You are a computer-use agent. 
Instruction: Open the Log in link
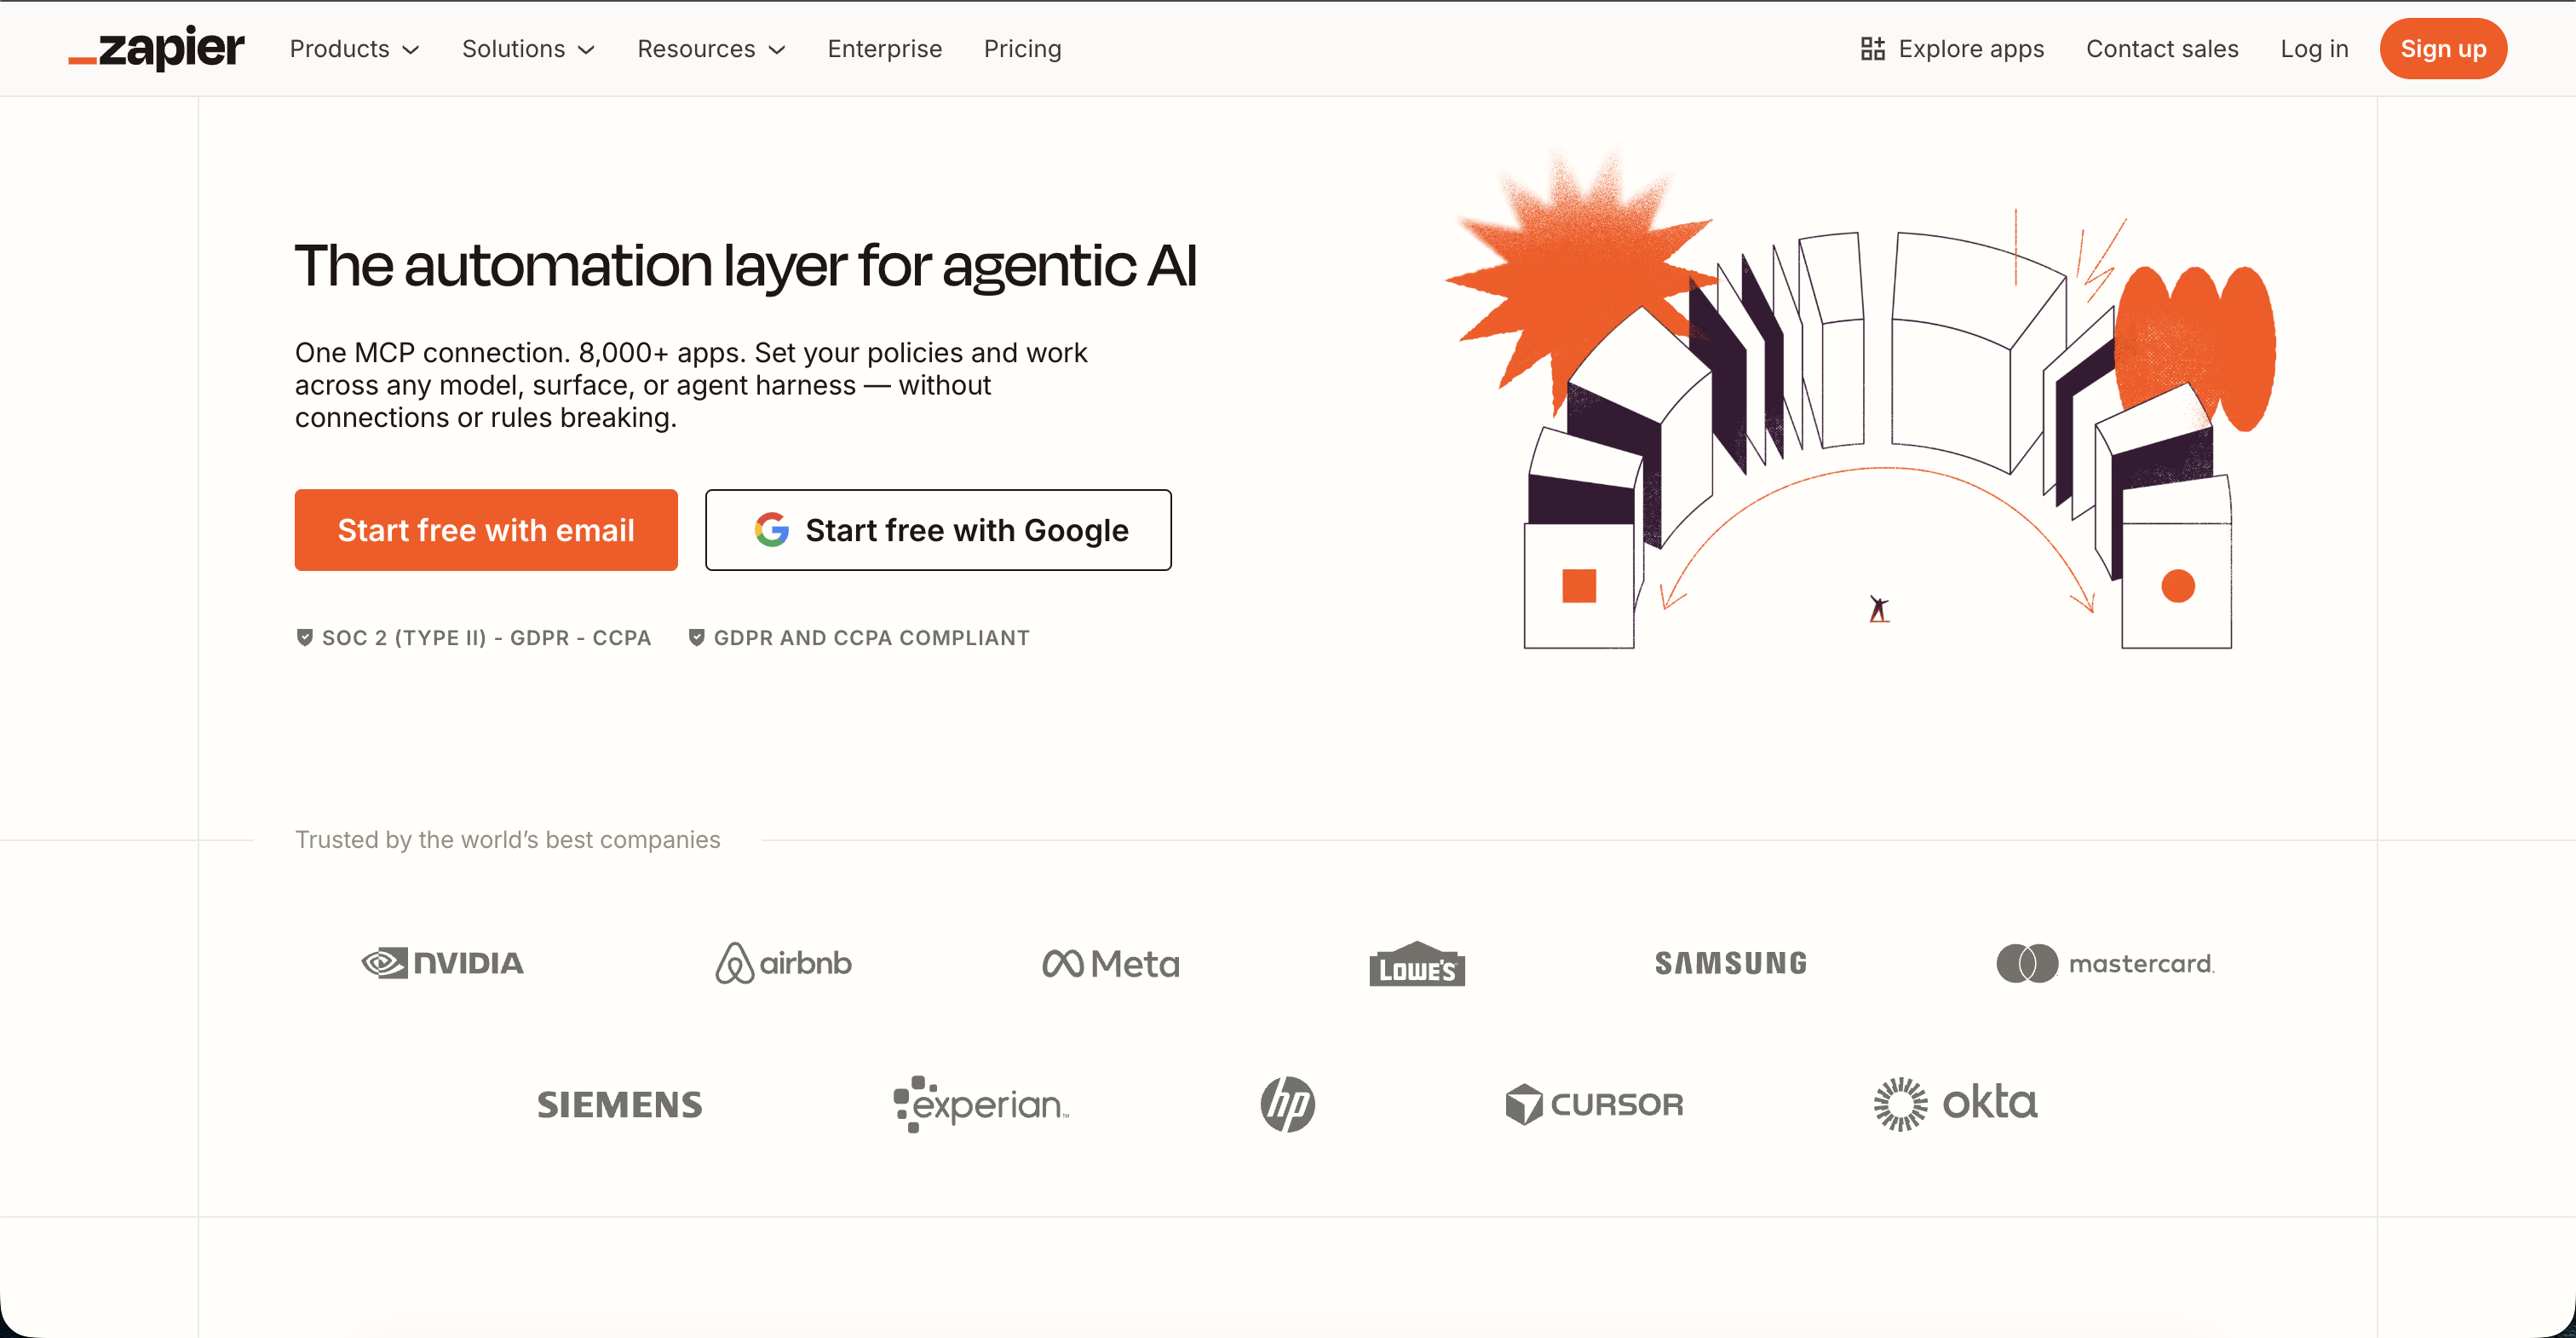(2313, 49)
